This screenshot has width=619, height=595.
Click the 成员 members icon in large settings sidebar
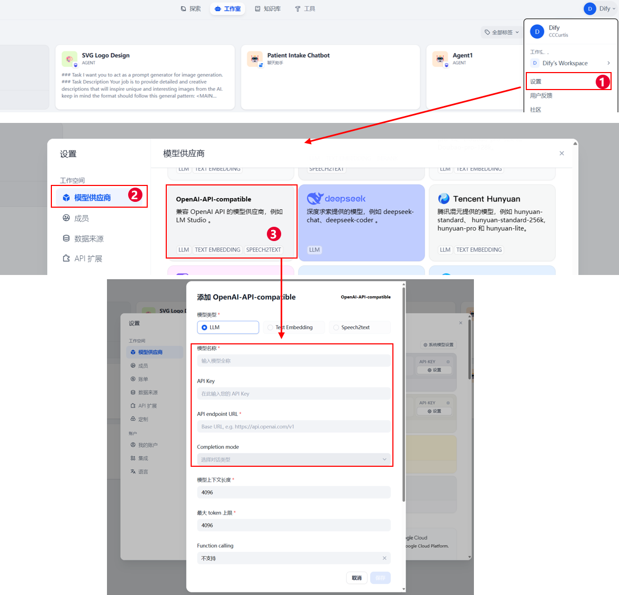click(x=66, y=218)
